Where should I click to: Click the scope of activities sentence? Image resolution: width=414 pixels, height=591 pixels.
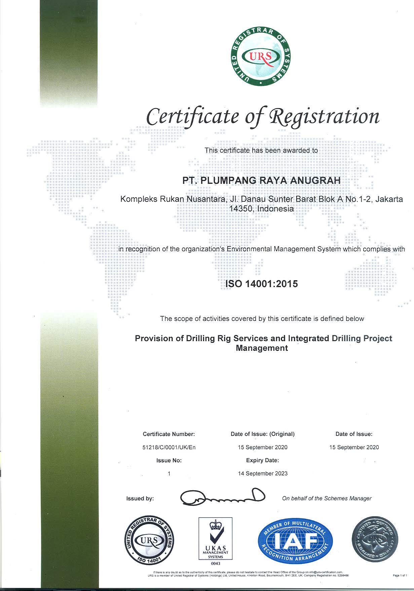[x=262, y=319]
